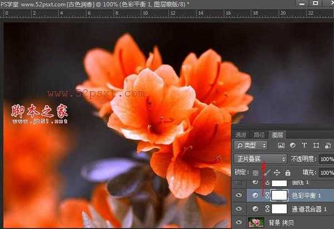The image size is (334, 229).
Task: Hide the 通道混合器 1 layer
Action: (x=239, y=209)
